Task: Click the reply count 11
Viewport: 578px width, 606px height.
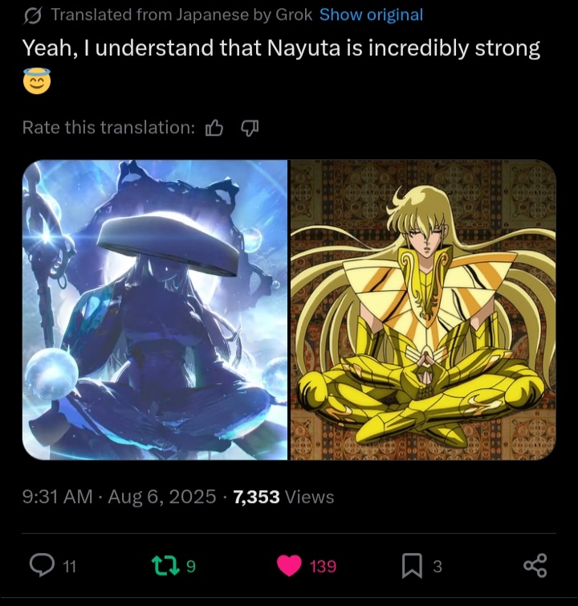Action: [x=70, y=567]
